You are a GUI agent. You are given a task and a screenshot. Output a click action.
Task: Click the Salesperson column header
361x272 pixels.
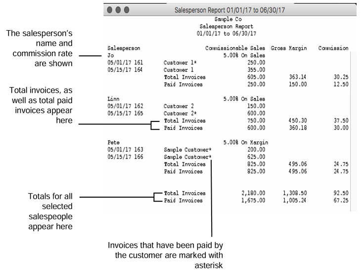tap(124, 49)
